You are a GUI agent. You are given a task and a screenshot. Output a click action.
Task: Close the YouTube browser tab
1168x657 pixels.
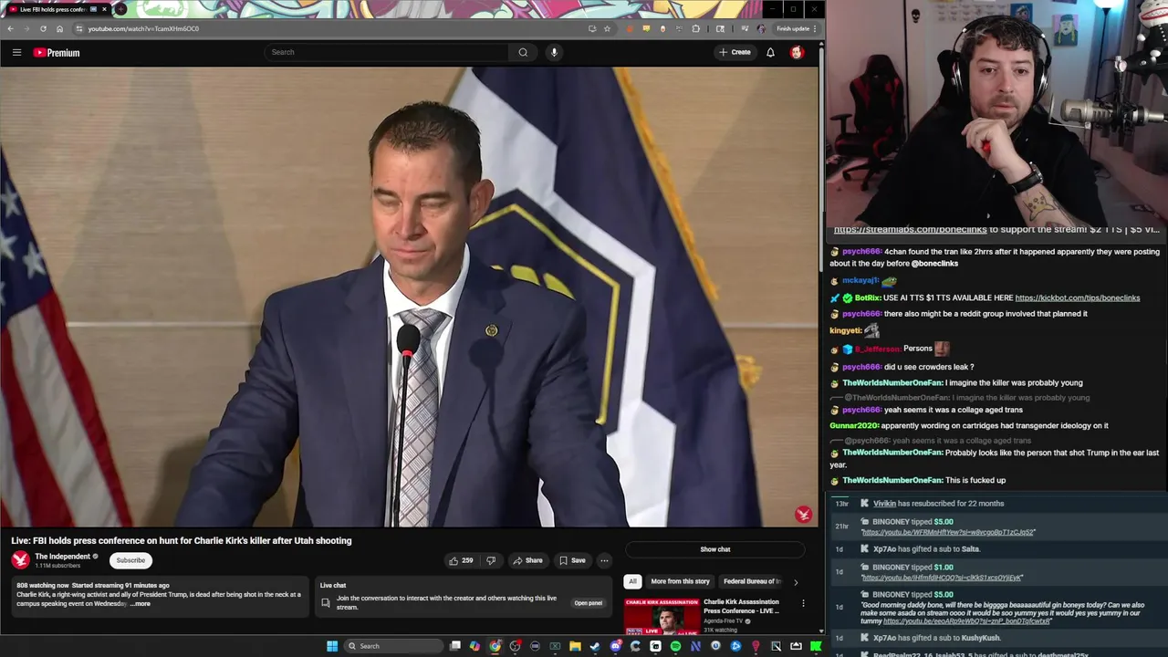104,9
